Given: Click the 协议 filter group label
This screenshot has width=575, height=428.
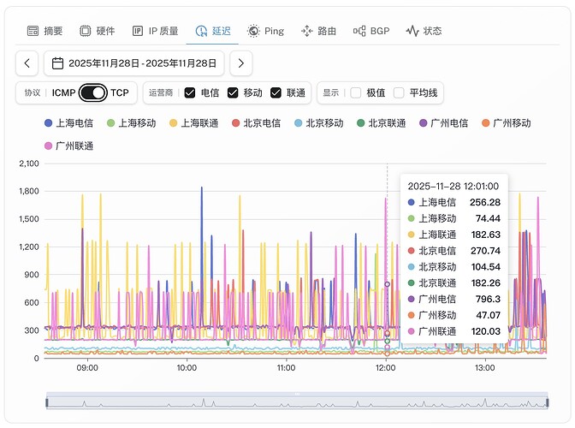Looking at the screenshot, I should click(33, 92).
